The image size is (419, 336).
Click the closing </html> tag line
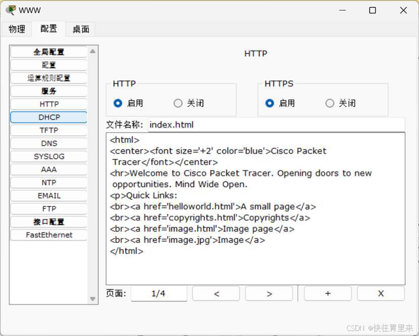[127, 251]
